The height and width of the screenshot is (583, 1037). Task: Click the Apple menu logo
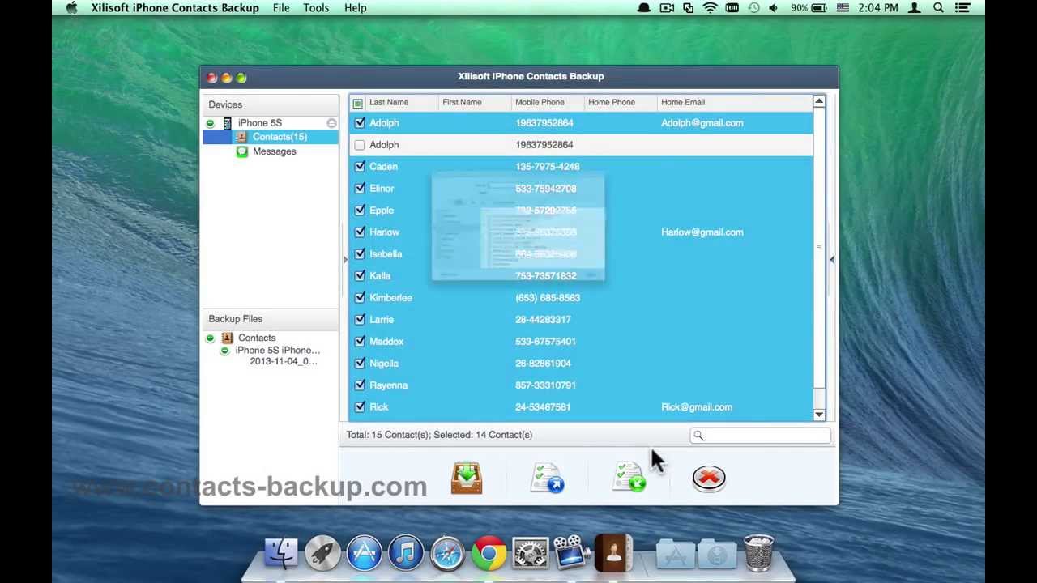point(72,8)
